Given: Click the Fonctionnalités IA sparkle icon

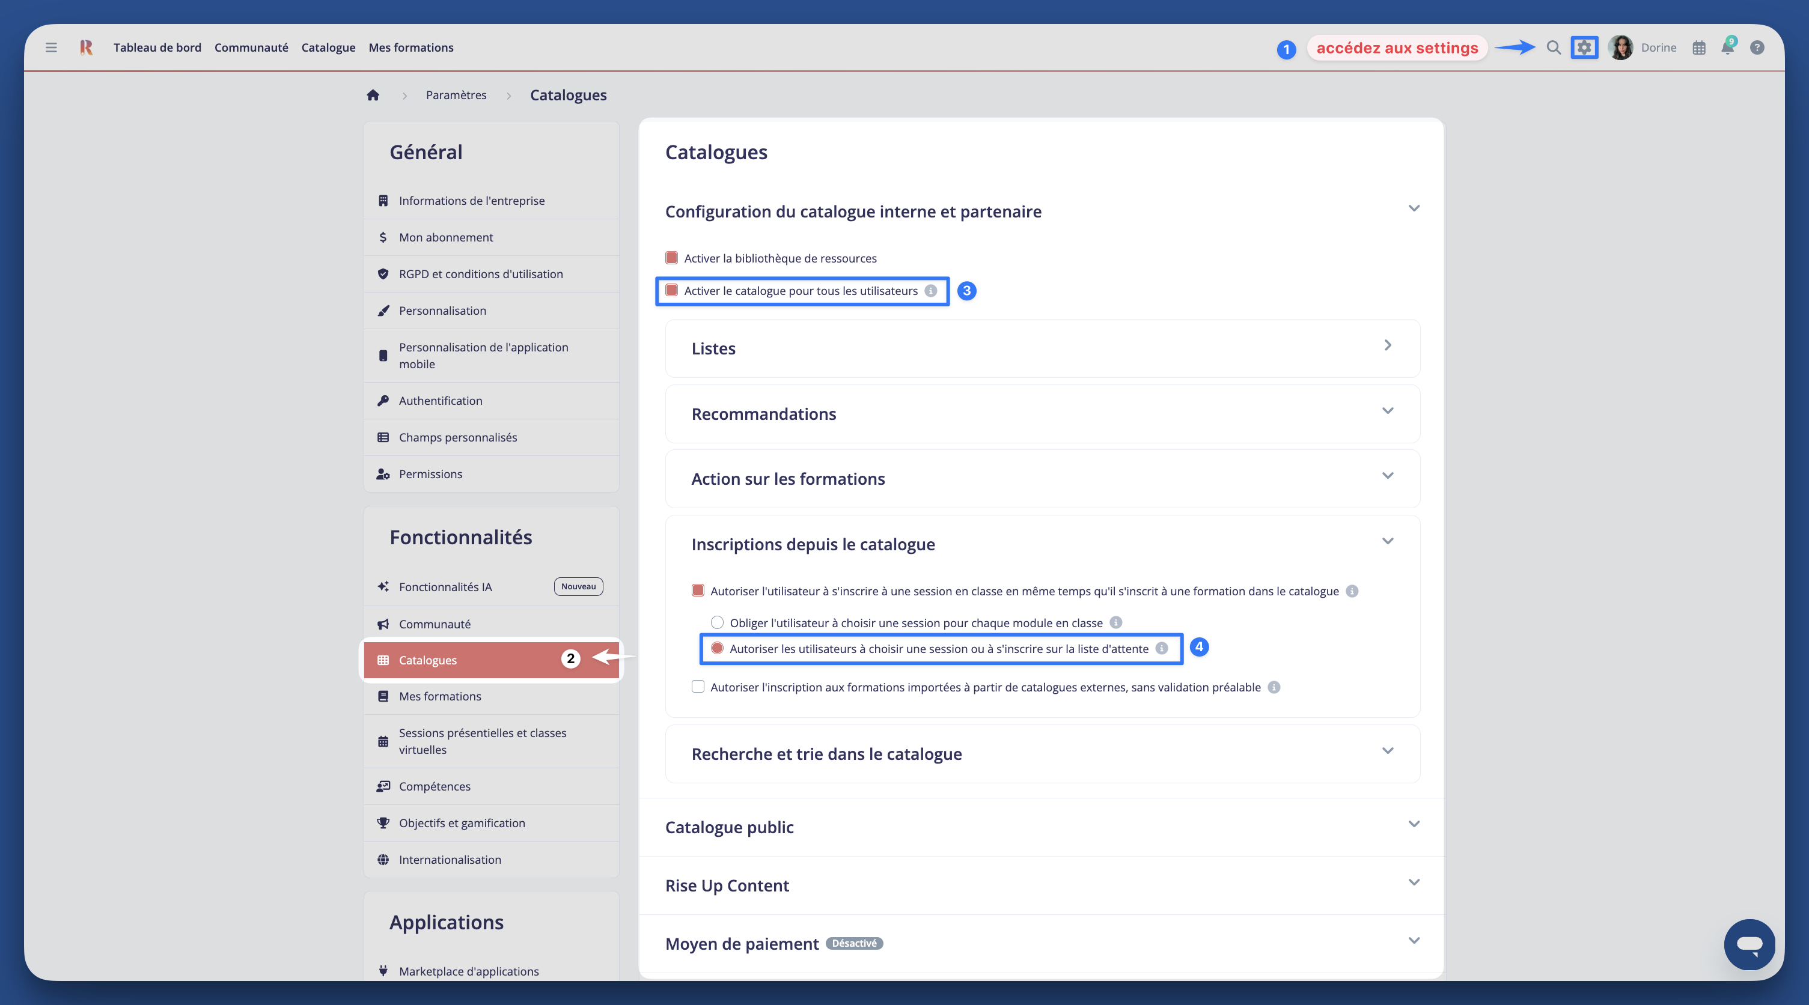Looking at the screenshot, I should [383, 587].
